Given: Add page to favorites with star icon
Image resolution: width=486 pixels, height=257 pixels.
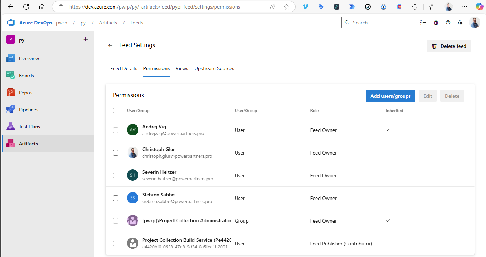Looking at the screenshot, I should [287, 7].
